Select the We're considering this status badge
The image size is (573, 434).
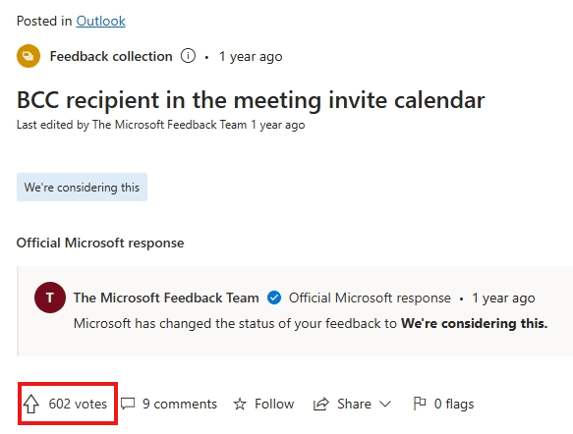(x=82, y=188)
